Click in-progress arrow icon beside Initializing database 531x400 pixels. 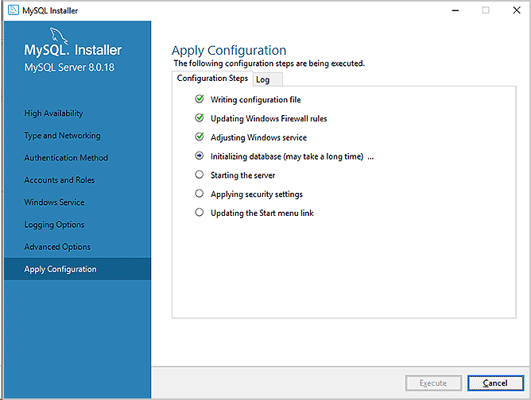point(200,156)
